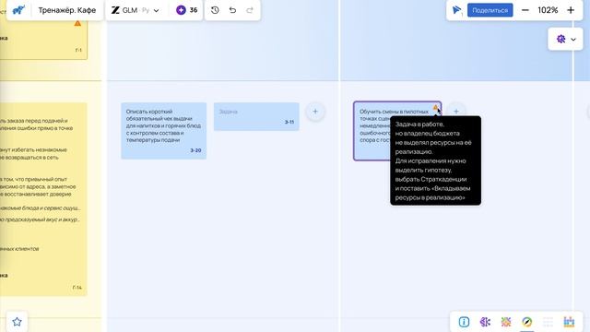Click the purple star credits icon
Screen dimensions: 590x332
pyautogui.click(x=181, y=10)
